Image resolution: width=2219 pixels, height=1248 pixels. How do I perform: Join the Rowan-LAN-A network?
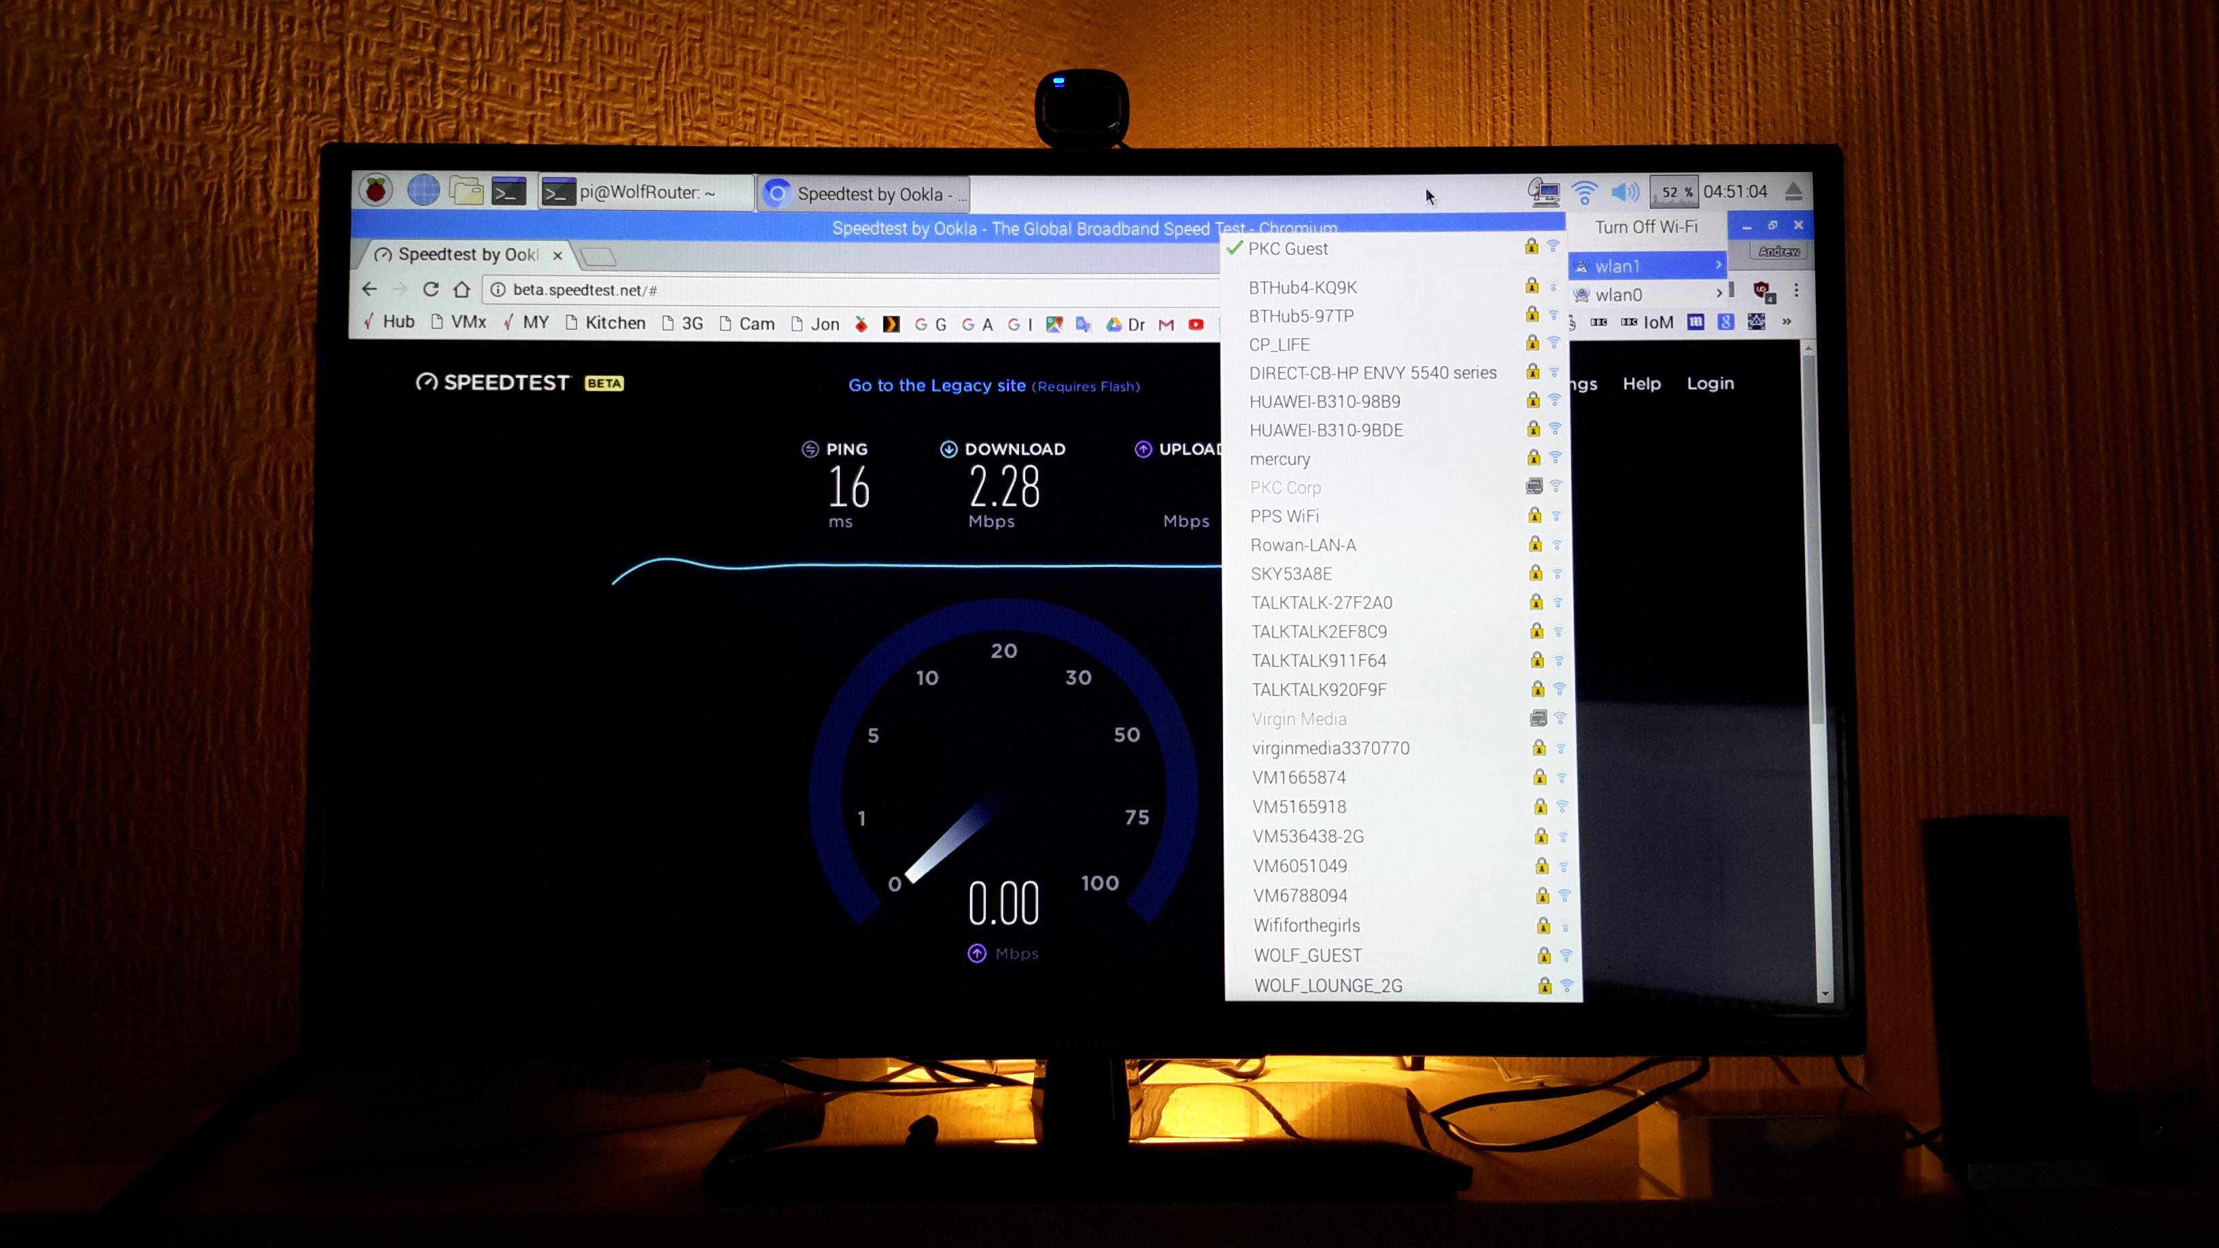[1398, 544]
